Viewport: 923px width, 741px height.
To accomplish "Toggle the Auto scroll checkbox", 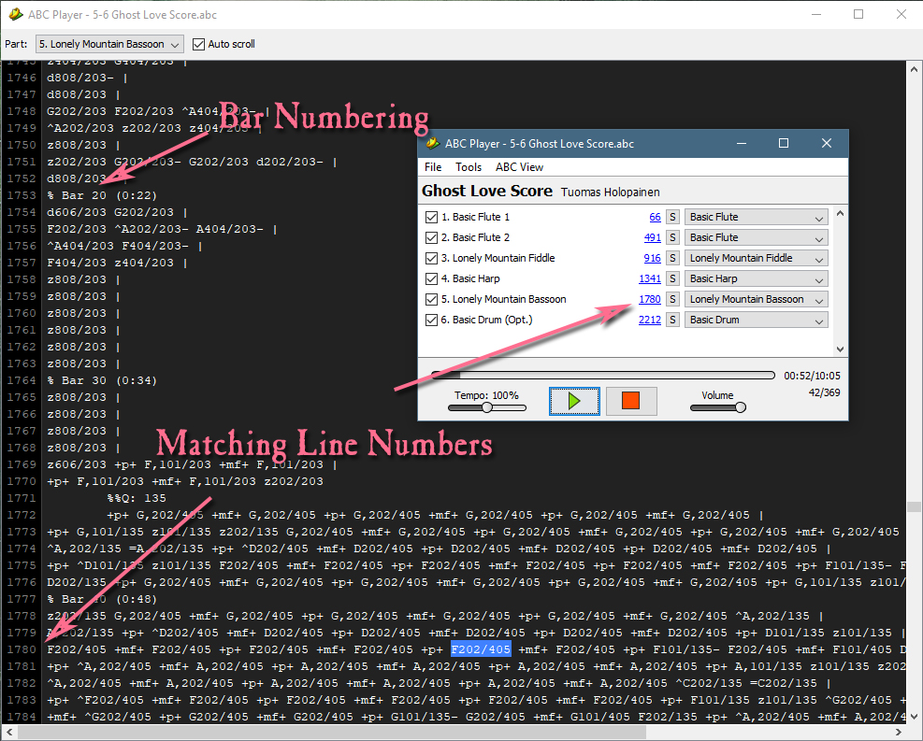I will coord(199,44).
